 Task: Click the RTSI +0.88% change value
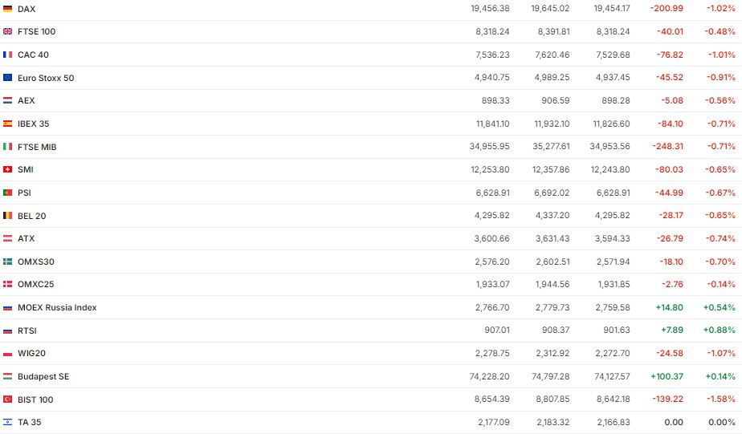pyautogui.click(x=719, y=331)
